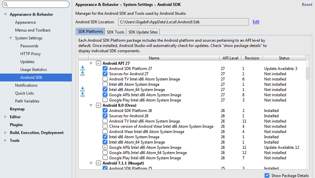This screenshot has width=315, height=178.
Task: Collapse Appearance & Behavior section arrow
Action: click(5, 14)
